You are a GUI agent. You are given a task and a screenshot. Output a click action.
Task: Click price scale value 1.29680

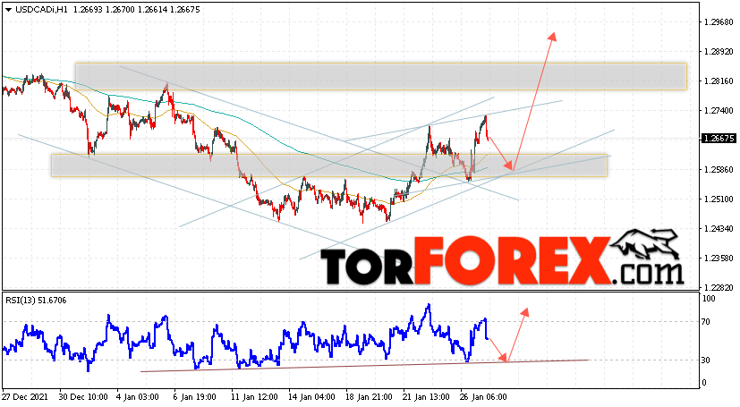[x=719, y=22]
